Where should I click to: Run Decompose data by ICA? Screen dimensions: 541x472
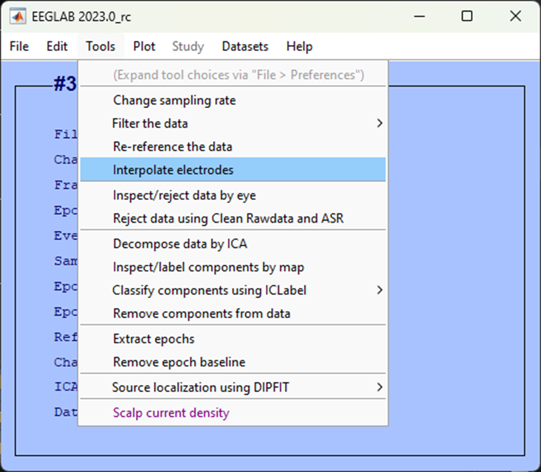tap(180, 243)
